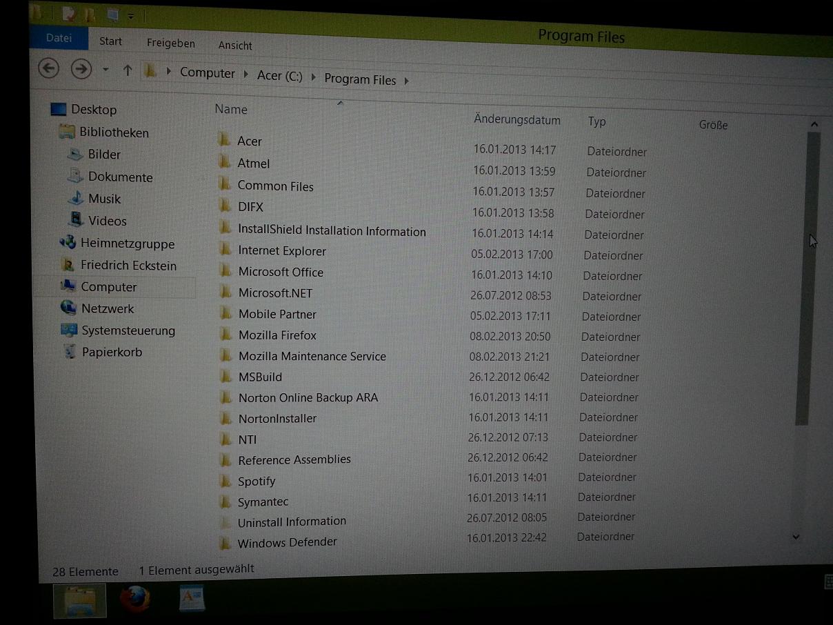Open Musik library in sidebar
The width and height of the screenshot is (833, 625).
click(x=104, y=199)
